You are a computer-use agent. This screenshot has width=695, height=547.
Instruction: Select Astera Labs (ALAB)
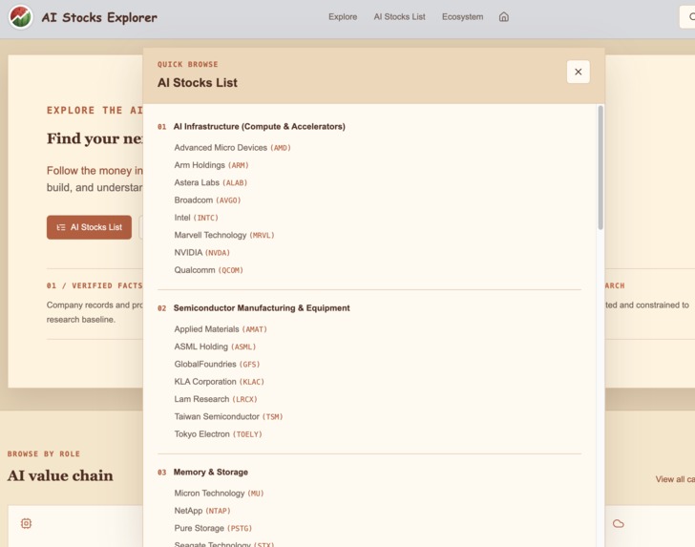(x=211, y=182)
